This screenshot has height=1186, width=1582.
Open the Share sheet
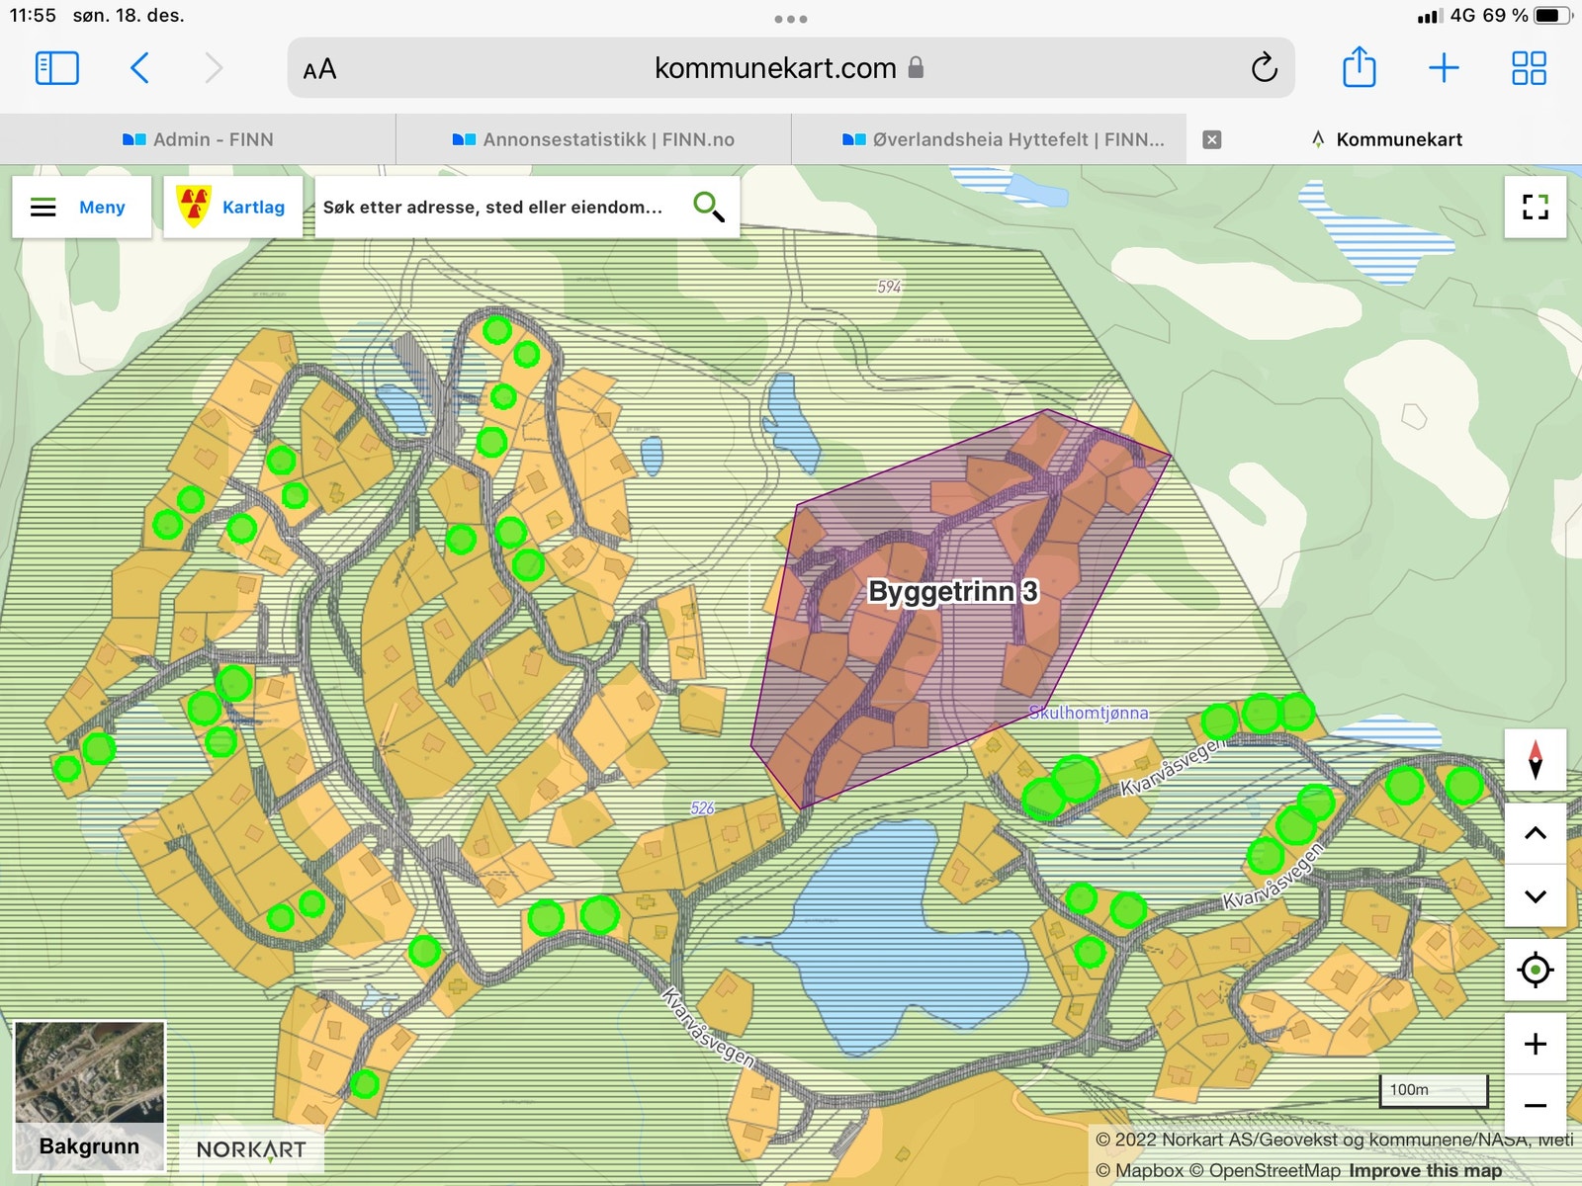1360,67
